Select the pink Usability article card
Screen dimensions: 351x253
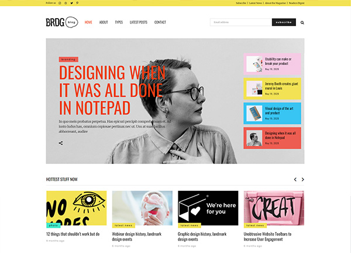272,64
